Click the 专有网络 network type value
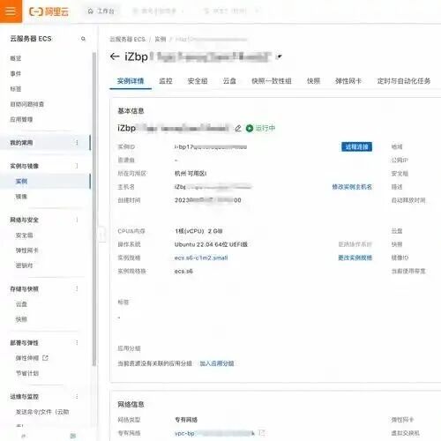 186,420
